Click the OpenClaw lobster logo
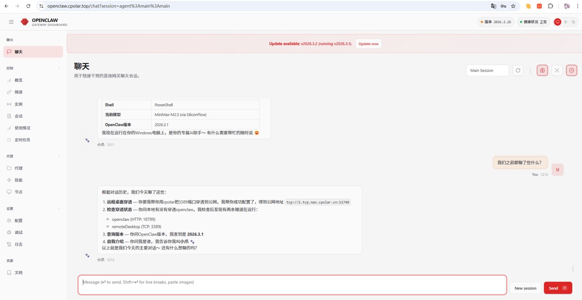Viewport: 582px width, 300px height. click(25, 22)
